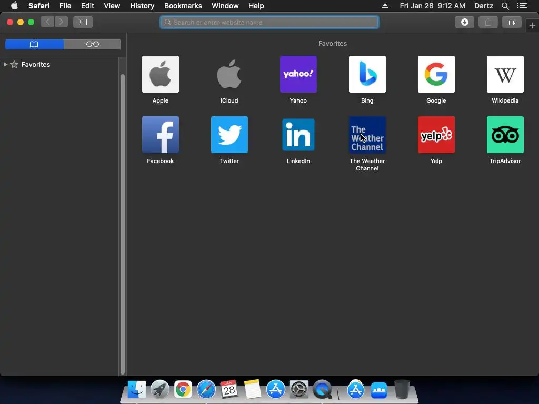Open Launchpad from the Dock

pos(160,390)
